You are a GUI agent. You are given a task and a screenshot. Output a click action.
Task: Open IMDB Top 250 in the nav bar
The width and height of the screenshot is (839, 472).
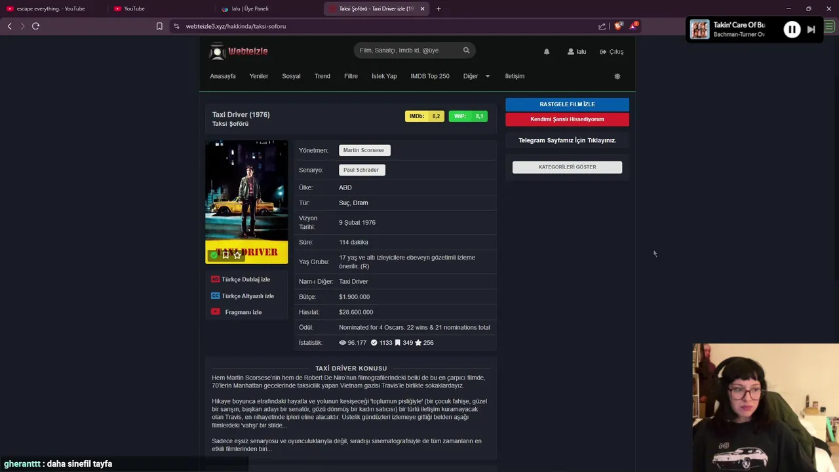coord(430,76)
